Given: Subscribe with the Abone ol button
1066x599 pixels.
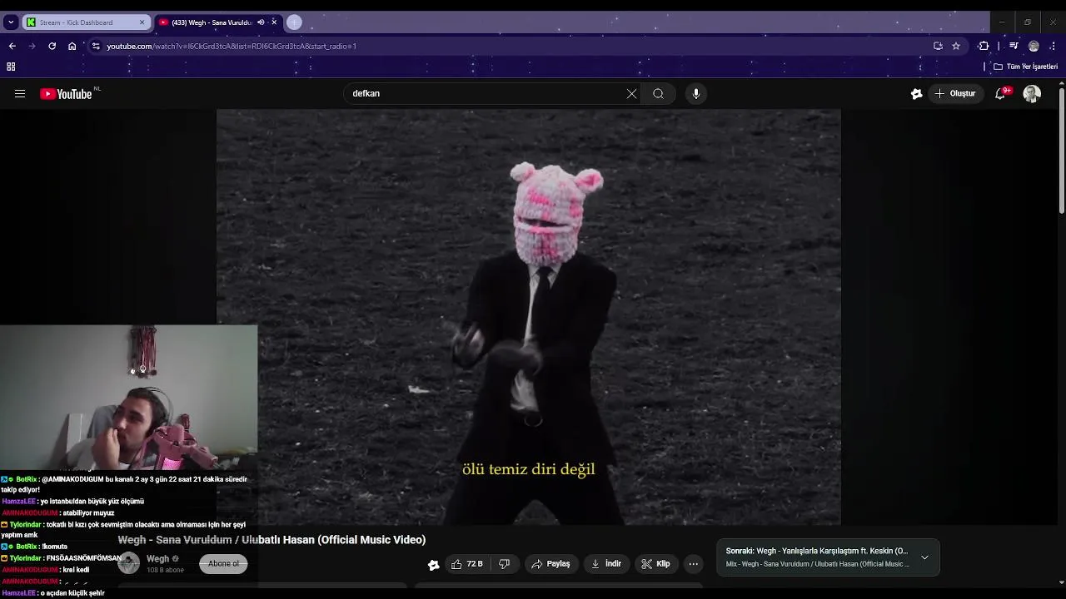Looking at the screenshot, I should [x=223, y=564].
